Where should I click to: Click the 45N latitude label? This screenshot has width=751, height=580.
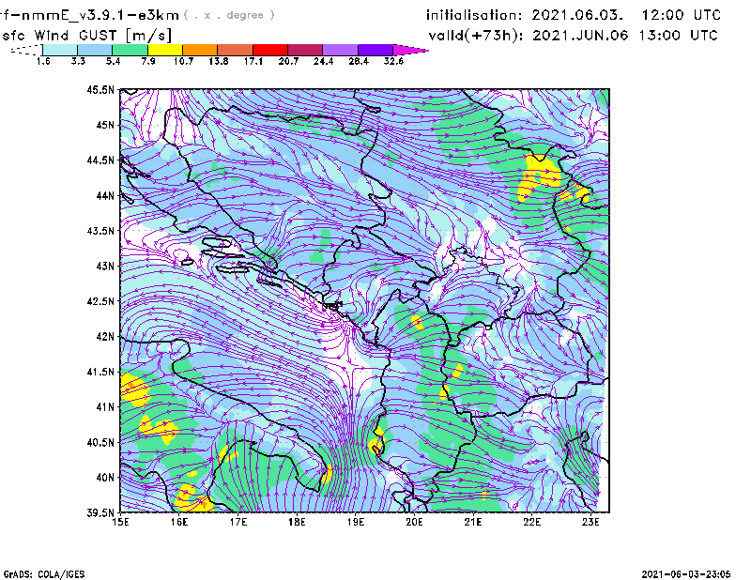click(105, 125)
